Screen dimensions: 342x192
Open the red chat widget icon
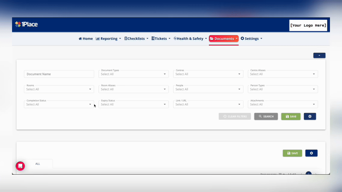point(20,166)
